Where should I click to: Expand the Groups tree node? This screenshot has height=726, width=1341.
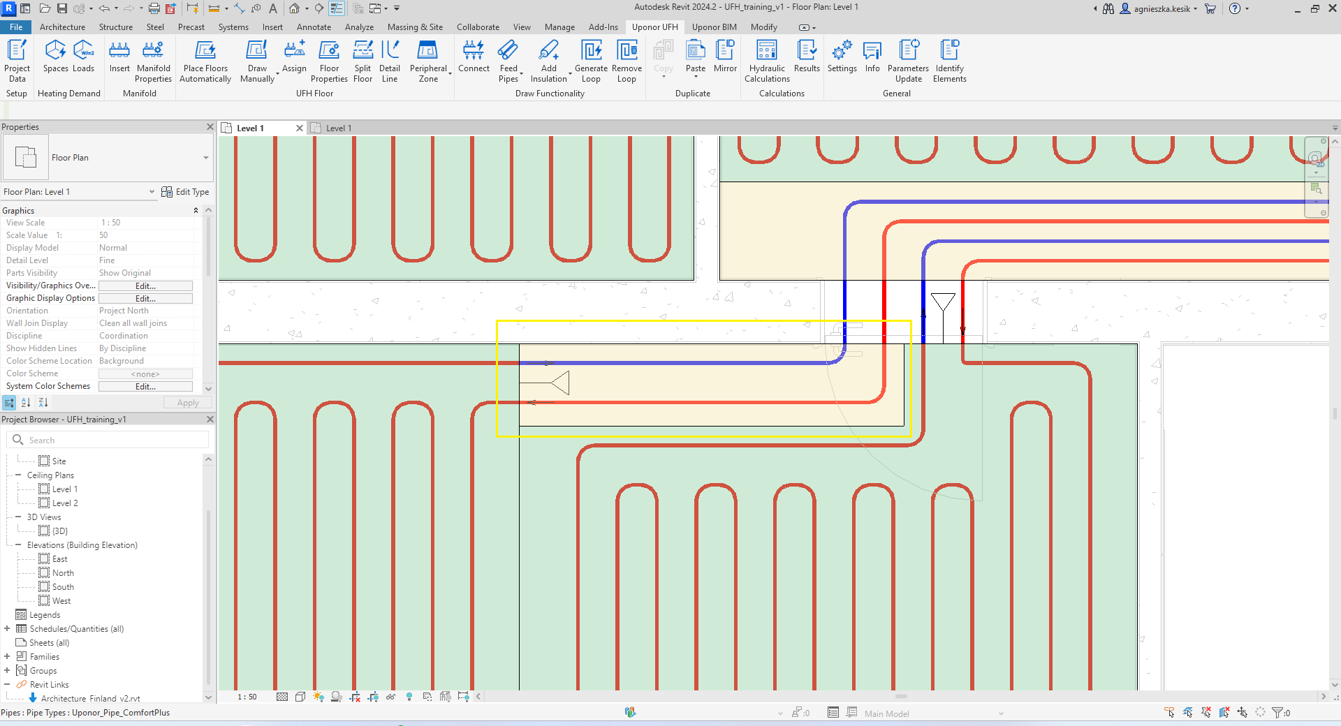pos(7,671)
